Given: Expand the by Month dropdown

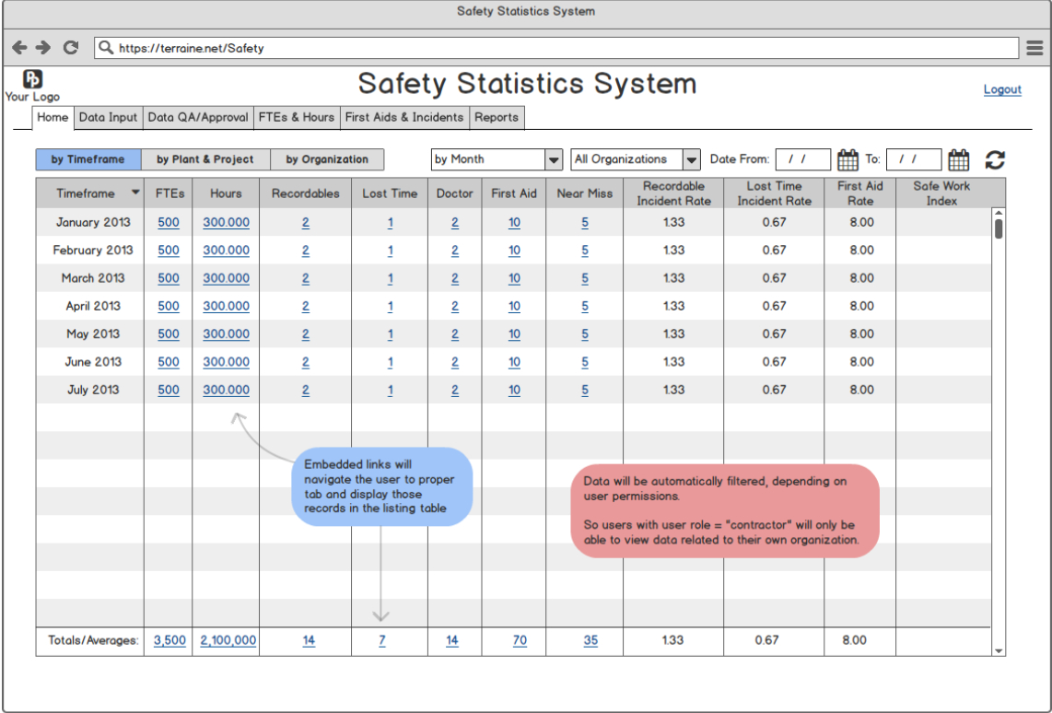Looking at the screenshot, I should click(x=554, y=159).
